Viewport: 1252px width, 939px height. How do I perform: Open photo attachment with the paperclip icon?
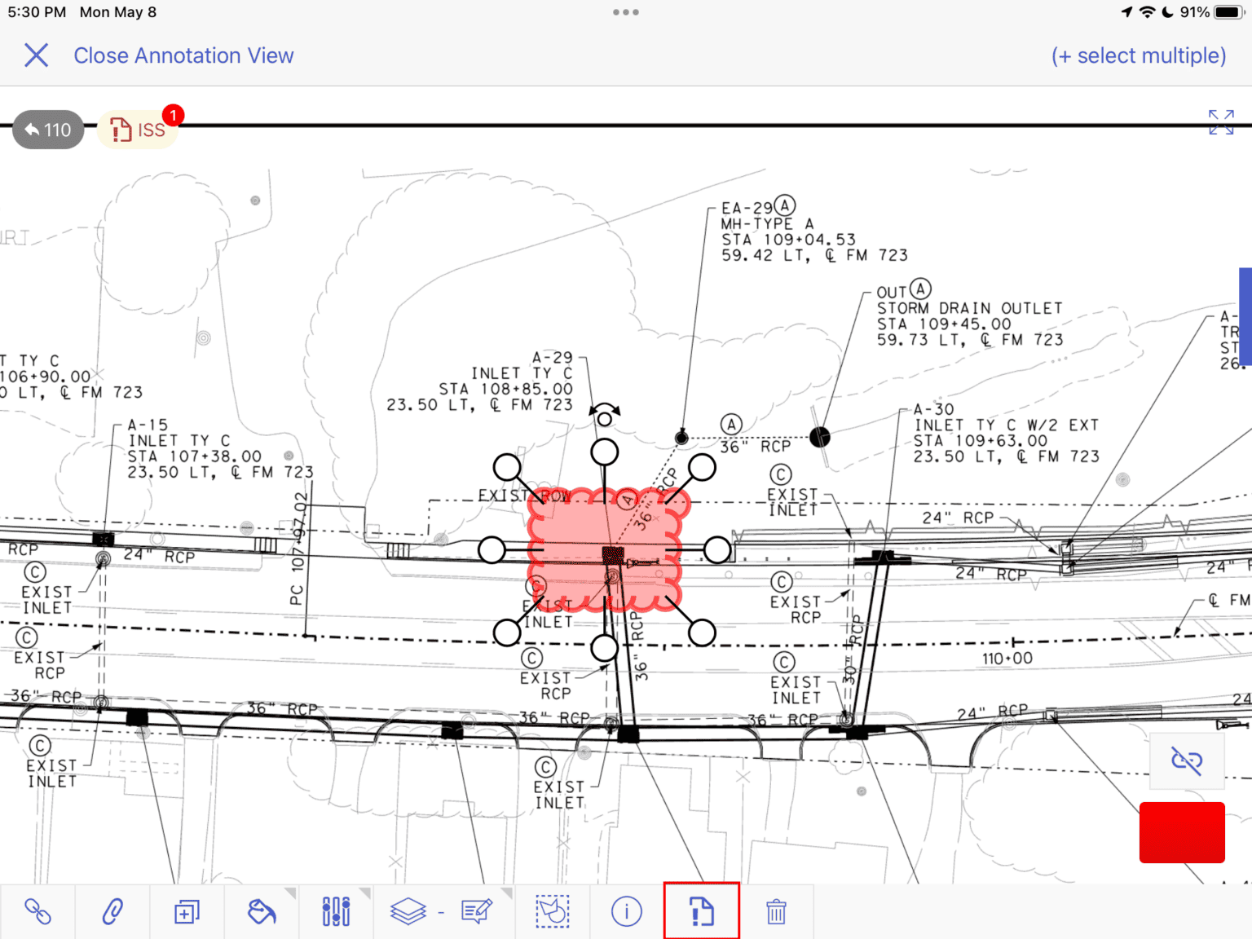click(x=112, y=912)
